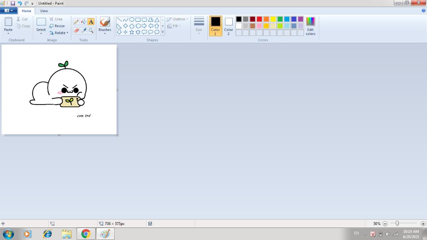This screenshot has width=427, height=240.
Task: Choose the Left arrow shape
Action: [151, 26]
